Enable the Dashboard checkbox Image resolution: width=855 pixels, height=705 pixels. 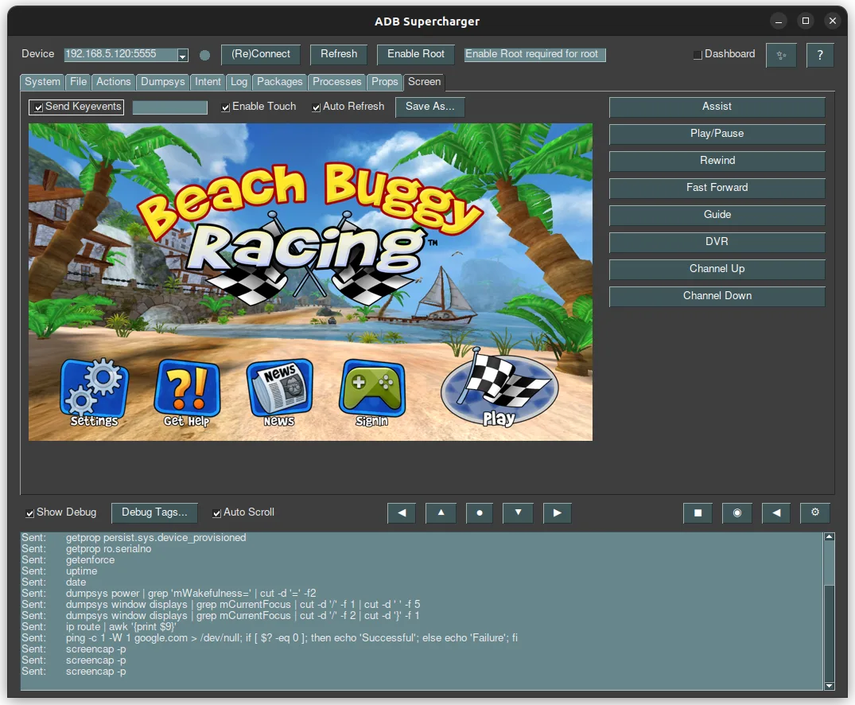(698, 55)
